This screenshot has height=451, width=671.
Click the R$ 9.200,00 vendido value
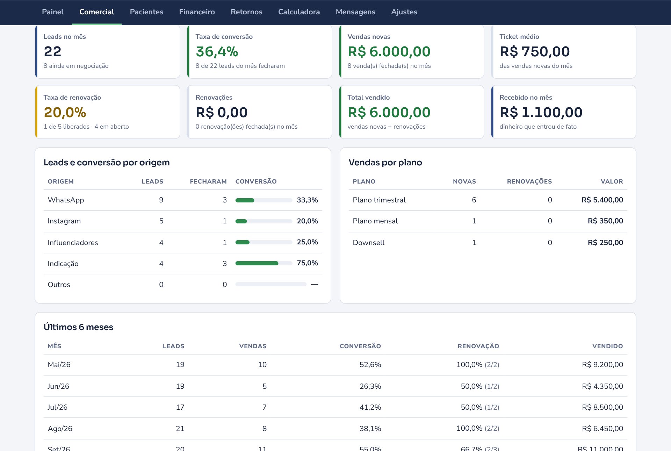pyautogui.click(x=603, y=365)
